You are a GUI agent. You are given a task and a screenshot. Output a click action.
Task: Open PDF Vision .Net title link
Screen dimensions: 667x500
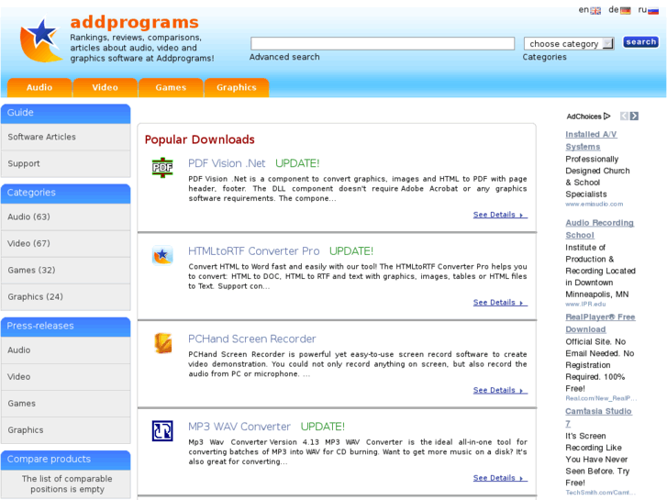coord(227,163)
